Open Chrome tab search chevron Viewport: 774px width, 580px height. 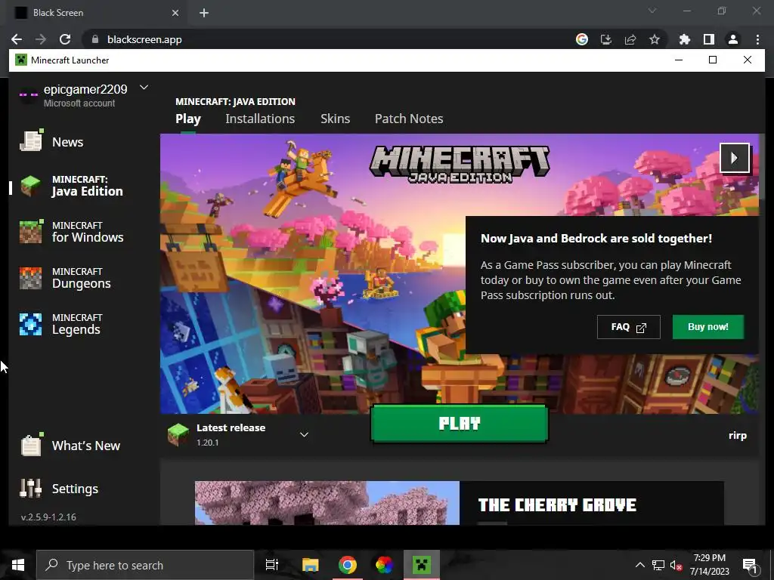click(652, 11)
